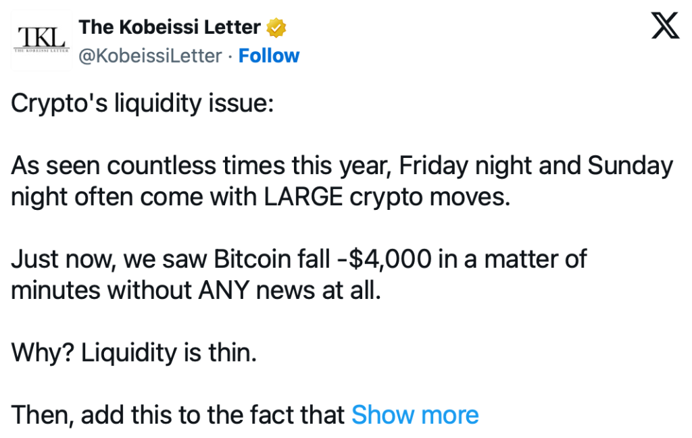The width and height of the screenshot is (692, 438).
Task: Open the TKL profile avatar
Action: click(41, 40)
